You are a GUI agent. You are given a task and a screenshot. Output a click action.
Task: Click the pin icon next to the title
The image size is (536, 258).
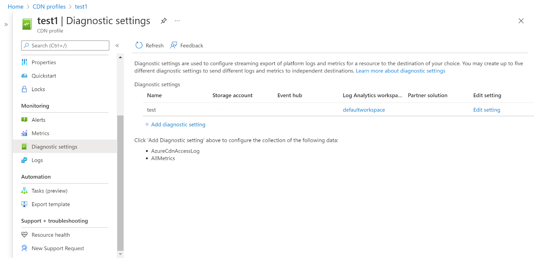click(163, 21)
